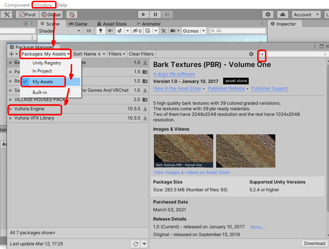Image resolution: width=329 pixels, height=249 pixels.
Task: Toggle scene lighting bulb icon
Action: [101, 31]
